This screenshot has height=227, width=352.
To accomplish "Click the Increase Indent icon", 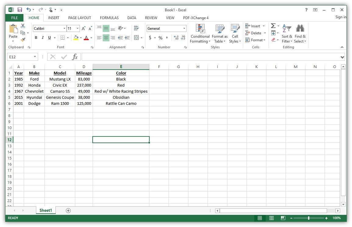I will (127, 38).
